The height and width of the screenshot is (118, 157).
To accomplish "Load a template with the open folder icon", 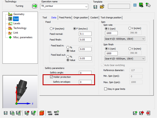I will (x=102, y=7).
